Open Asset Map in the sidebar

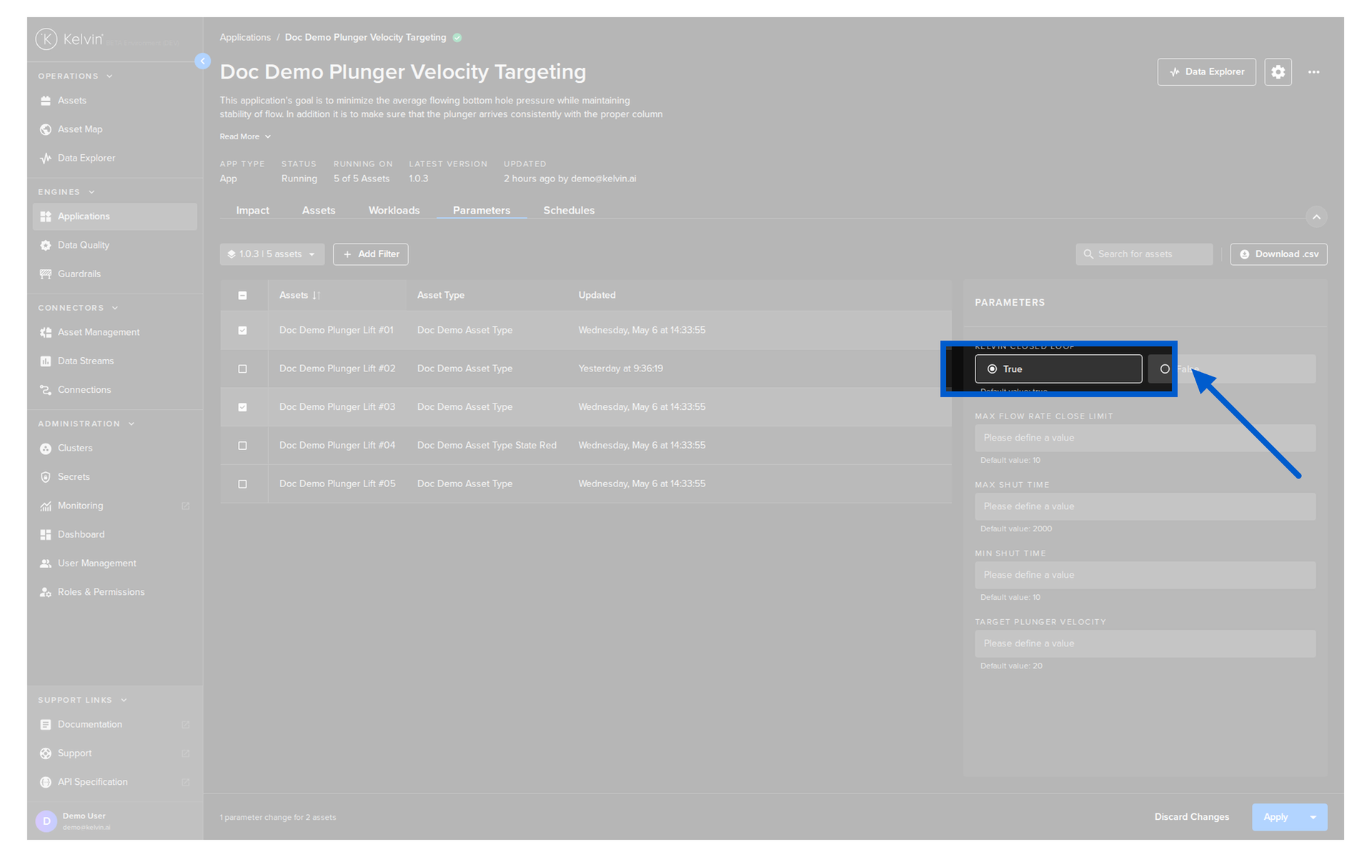[x=80, y=129]
